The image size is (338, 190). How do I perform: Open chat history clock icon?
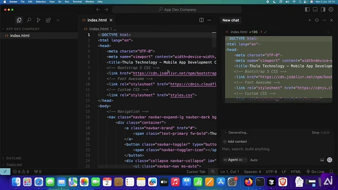pyautogui.click(x=317, y=20)
